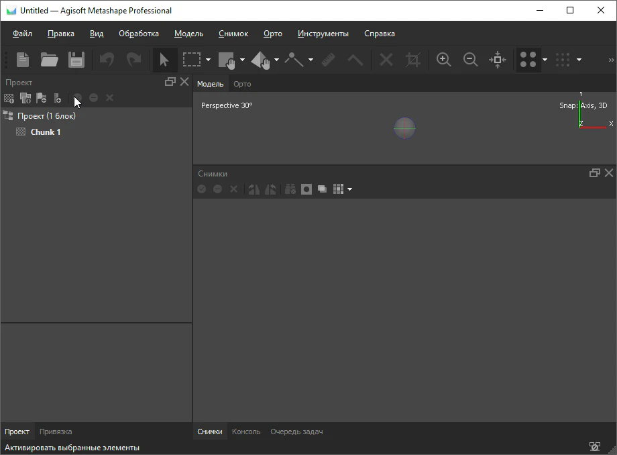The image size is (617, 455).
Task: Select the Navigation arrow tool
Action: (164, 60)
